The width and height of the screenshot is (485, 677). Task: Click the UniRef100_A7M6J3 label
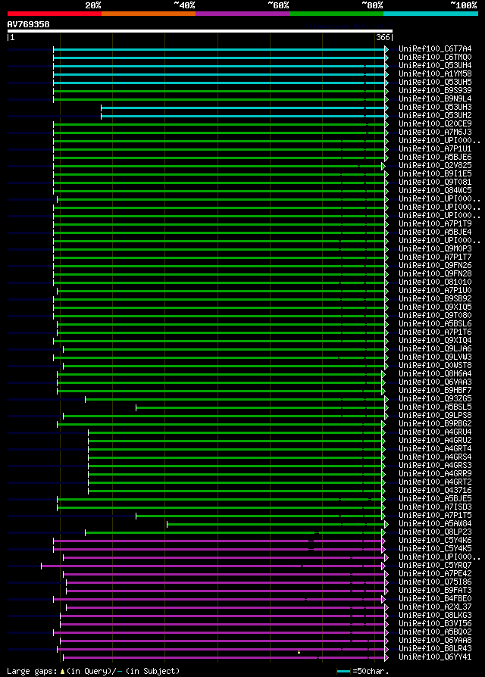(435, 132)
